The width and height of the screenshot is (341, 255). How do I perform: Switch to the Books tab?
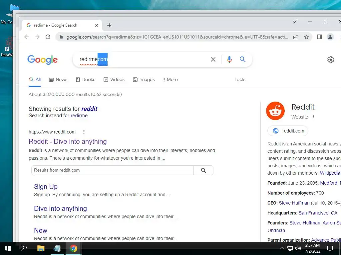tap(86, 80)
